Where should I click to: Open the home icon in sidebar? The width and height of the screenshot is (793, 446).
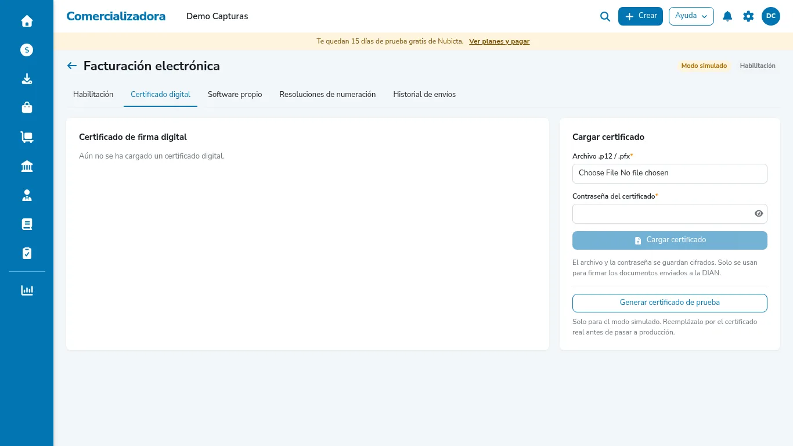27,21
